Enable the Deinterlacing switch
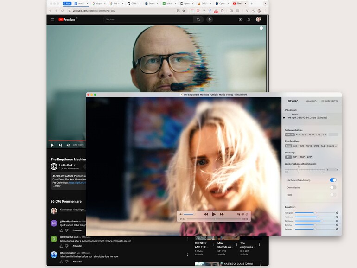The height and width of the screenshot is (268, 357). point(333,187)
